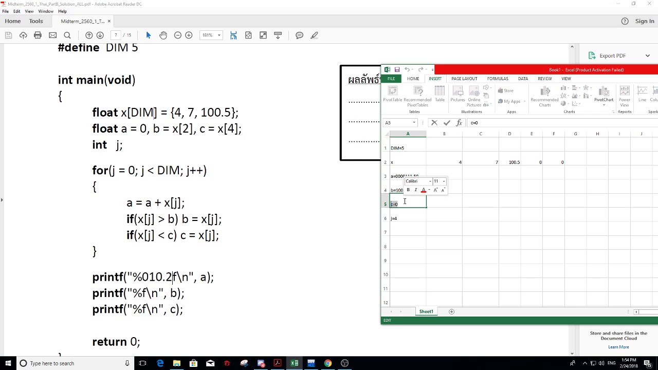658x370 pixels.
Task: Open the font size 11 dropdown
Action: pos(444,181)
